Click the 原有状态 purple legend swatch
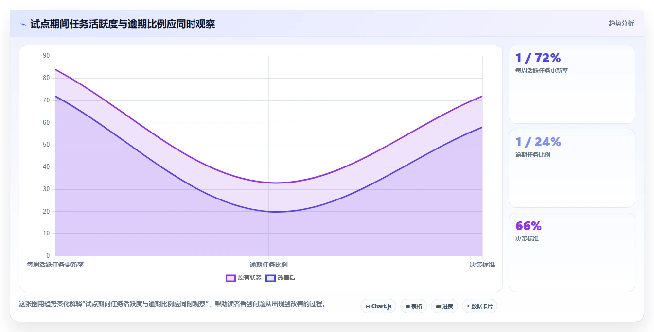This screenshot has height=332, width=654. point(231,278)
